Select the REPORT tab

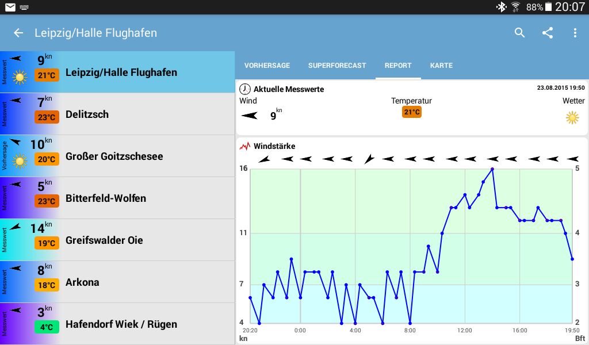[x=398, y=66]
